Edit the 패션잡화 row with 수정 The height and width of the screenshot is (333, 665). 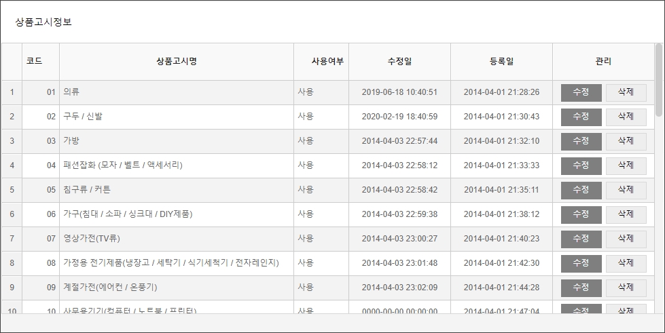(x=581, y=165)
